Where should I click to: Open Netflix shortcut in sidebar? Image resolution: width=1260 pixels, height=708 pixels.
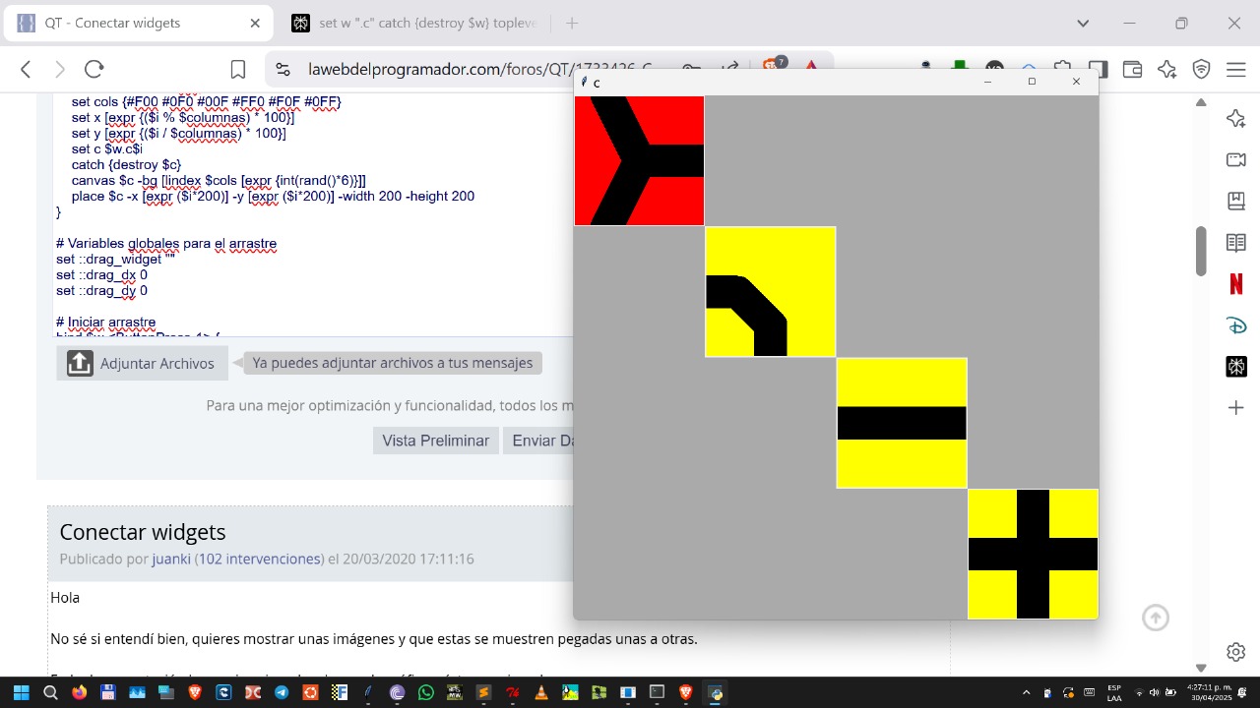point(1236,284)
